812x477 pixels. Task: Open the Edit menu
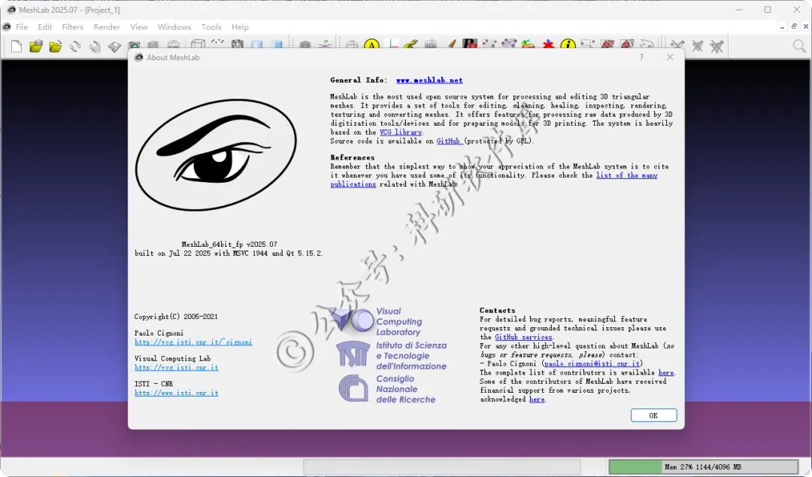pos(44,27)
